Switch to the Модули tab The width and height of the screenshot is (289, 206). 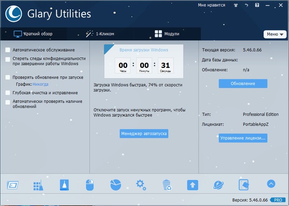(167, 34)
